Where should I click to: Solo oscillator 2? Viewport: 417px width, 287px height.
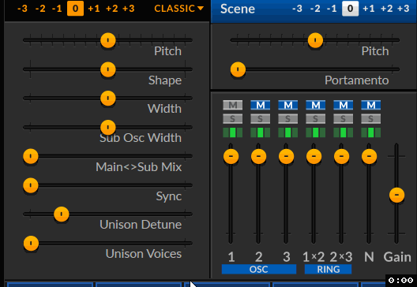[x=261, y=119]
